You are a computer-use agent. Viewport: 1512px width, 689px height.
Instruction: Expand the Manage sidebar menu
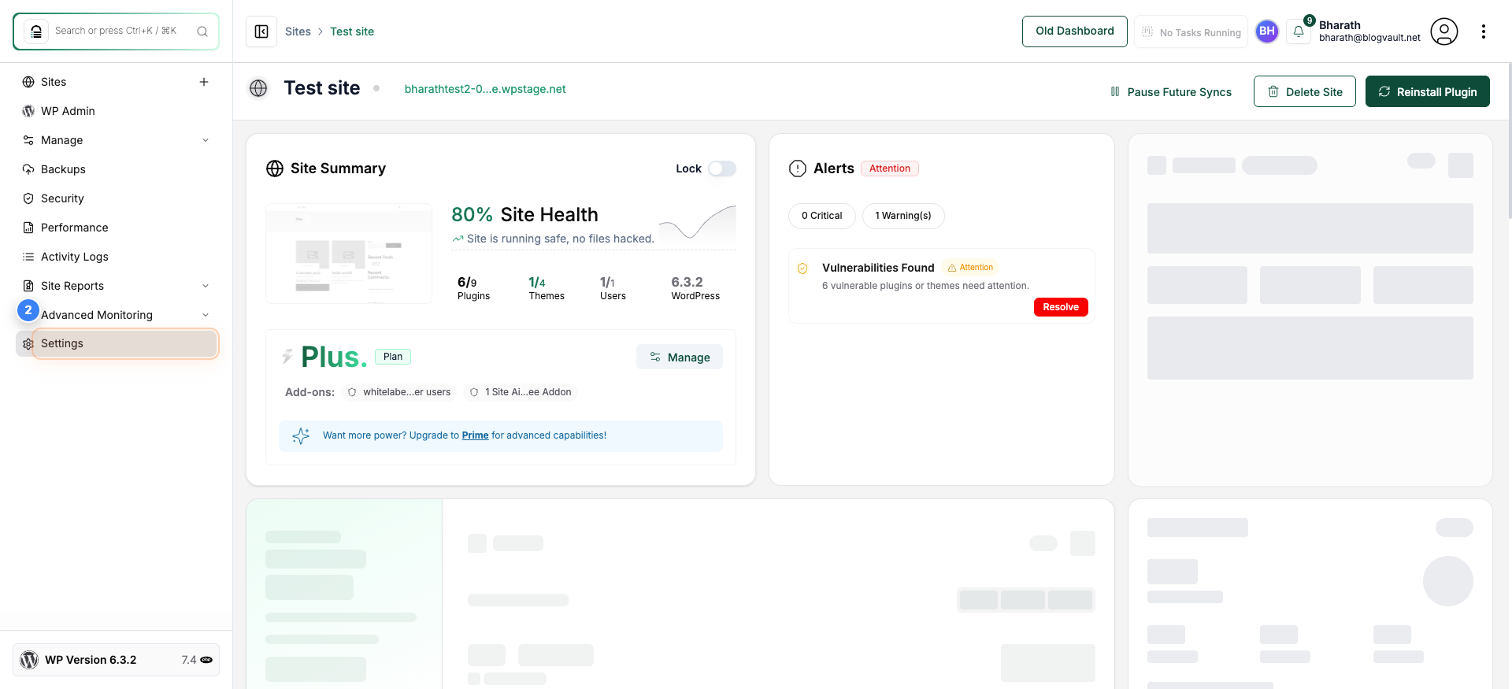[117, 140]
